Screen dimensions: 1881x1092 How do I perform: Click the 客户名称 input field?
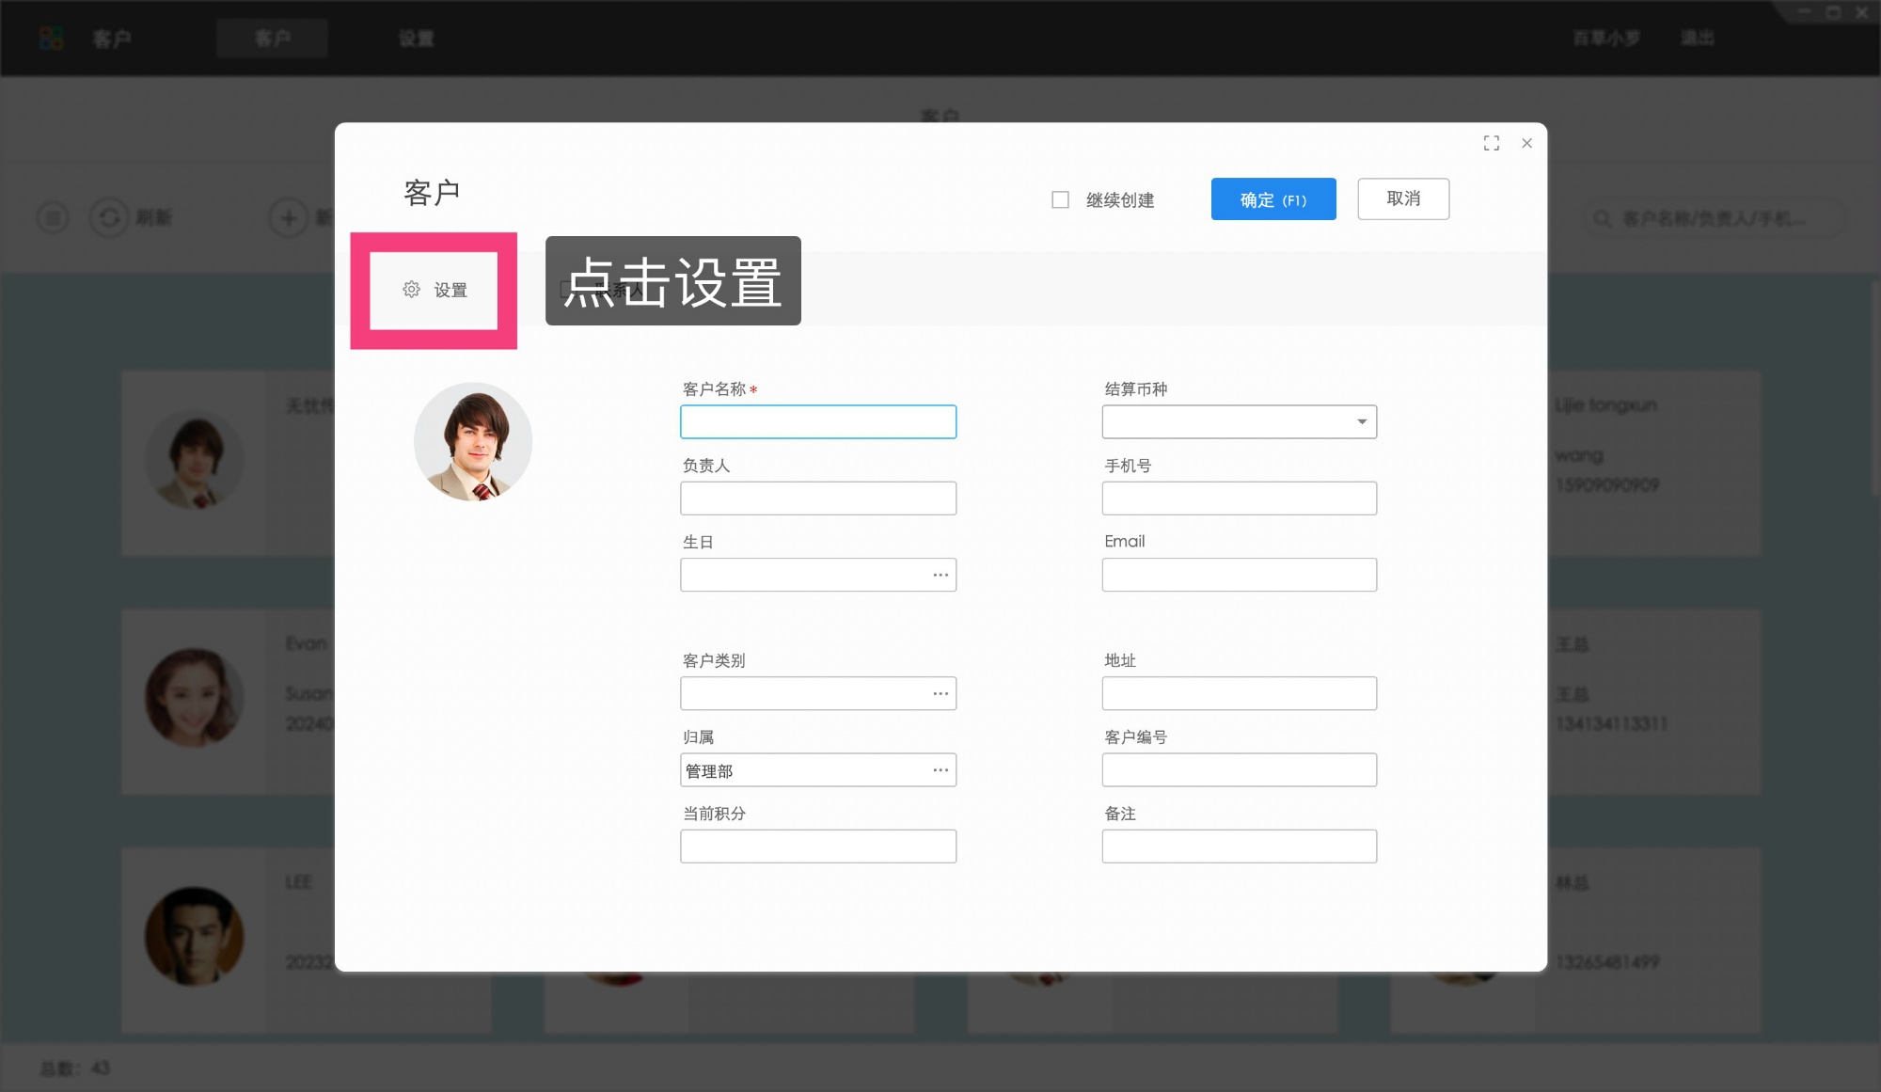point(817,421)
